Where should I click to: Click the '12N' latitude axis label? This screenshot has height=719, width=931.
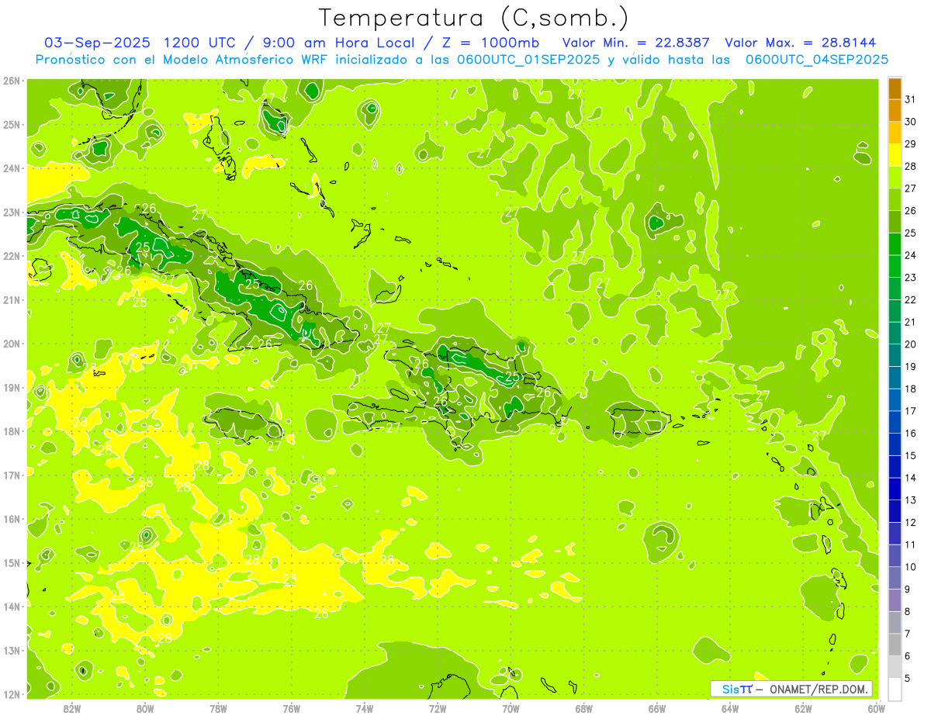pyautogui.click(x=12, y=694)
